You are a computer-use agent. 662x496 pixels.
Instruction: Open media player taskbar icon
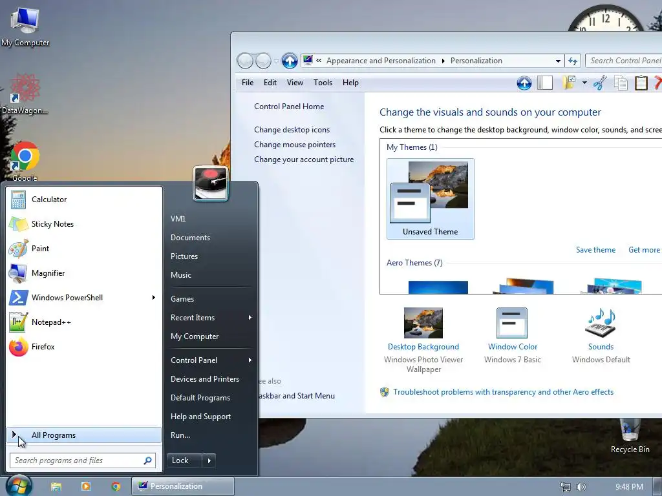(86, 486)
